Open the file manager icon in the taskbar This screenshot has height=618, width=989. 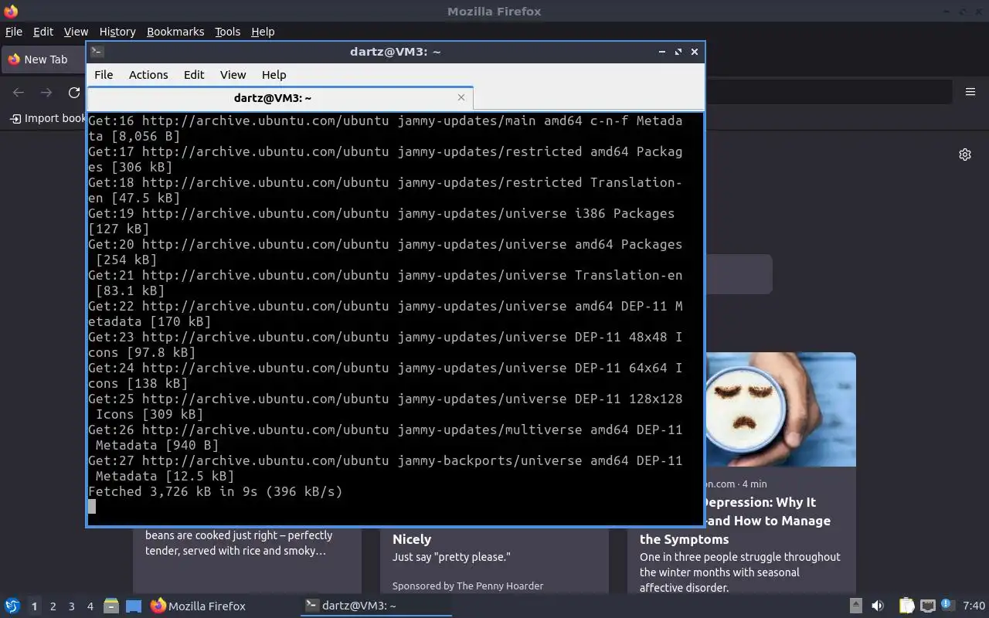[x=111, y=606]
